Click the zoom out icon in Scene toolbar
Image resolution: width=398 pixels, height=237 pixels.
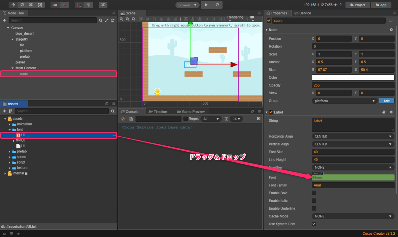(x=127, y=19)
